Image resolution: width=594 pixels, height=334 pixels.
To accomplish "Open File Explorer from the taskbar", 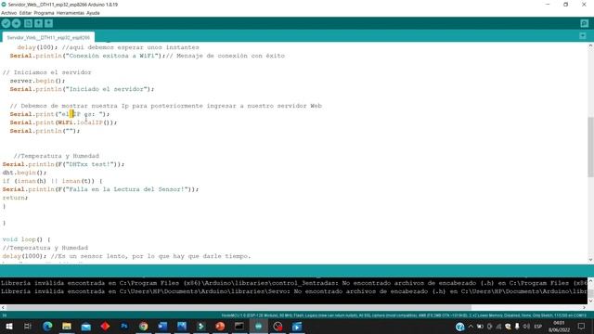I will 67,326.
